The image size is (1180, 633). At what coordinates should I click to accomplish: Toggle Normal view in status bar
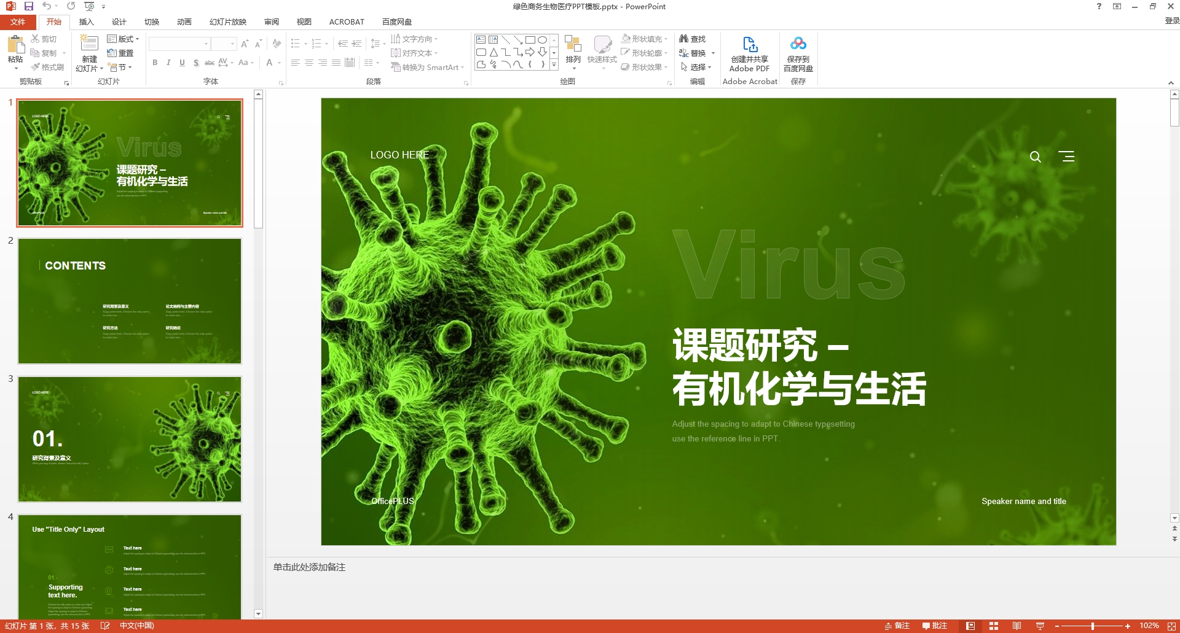[970, 626]
